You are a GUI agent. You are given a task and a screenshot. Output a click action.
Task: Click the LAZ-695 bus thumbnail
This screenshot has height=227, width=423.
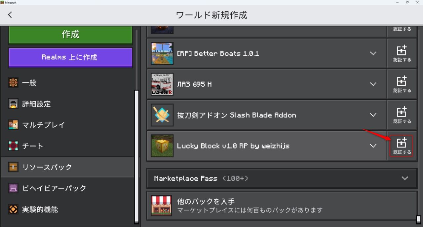coord(162,84)
